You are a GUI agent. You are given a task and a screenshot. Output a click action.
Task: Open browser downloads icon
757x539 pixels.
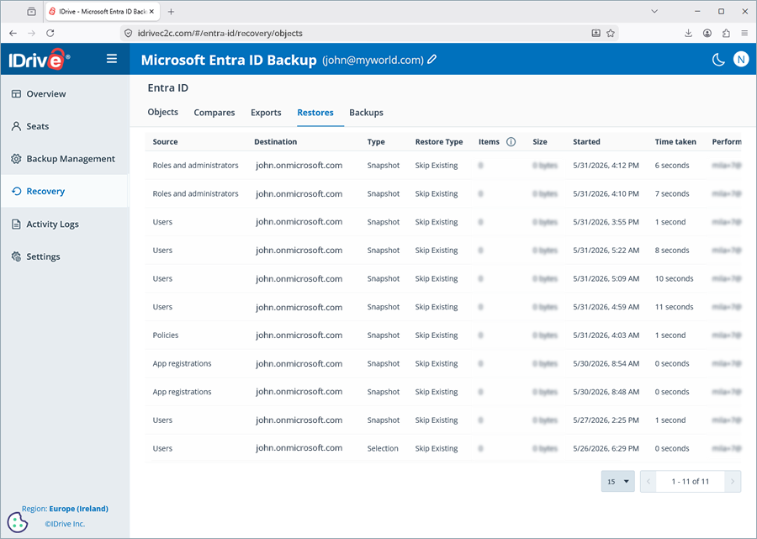click(x=688, y=34)
